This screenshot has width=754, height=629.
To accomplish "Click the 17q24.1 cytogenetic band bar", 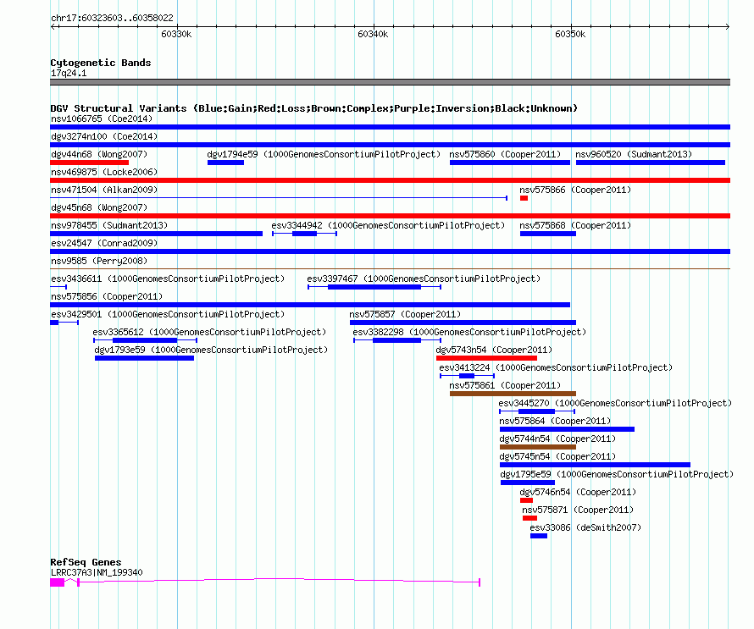I will point(390,82).
